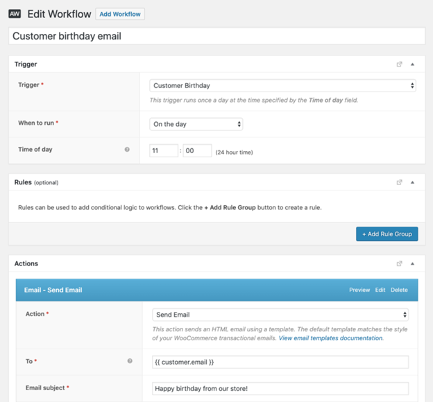Viewport: 433px width, 402px height.
Task: Click the workflow title input field
Action: point(216,36)
